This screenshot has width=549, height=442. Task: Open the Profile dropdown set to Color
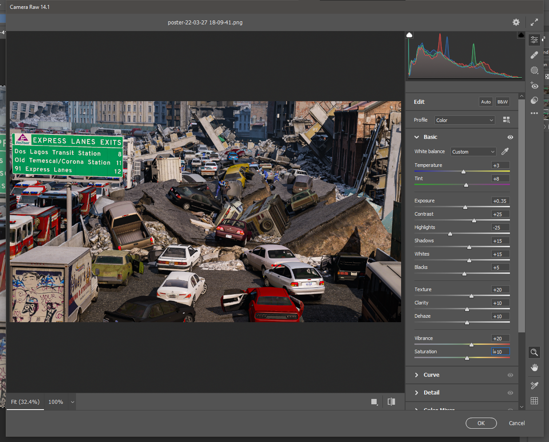[464, 120]
